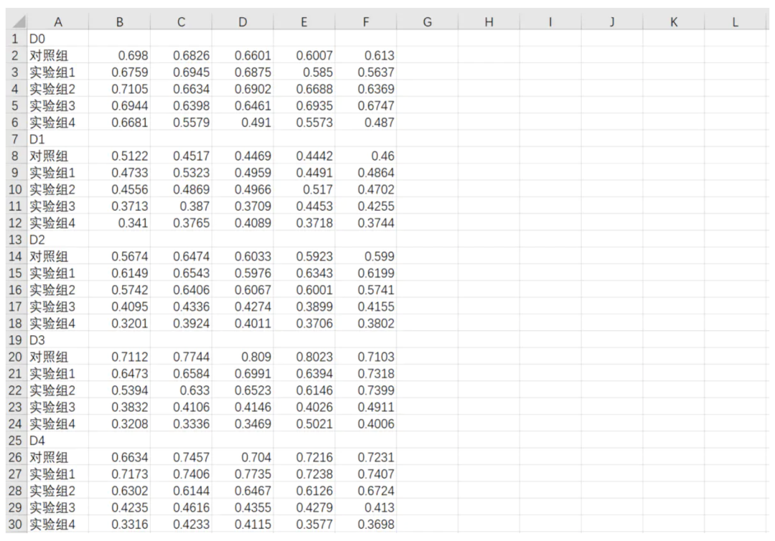
Task: Select column L header
Action: (x=735, y=21)
